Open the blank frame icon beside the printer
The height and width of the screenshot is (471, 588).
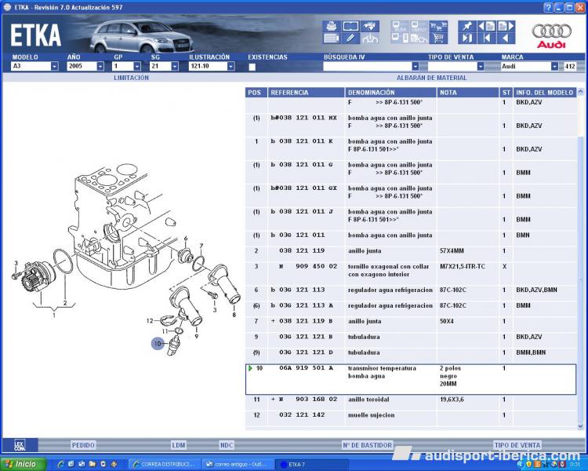350,26
